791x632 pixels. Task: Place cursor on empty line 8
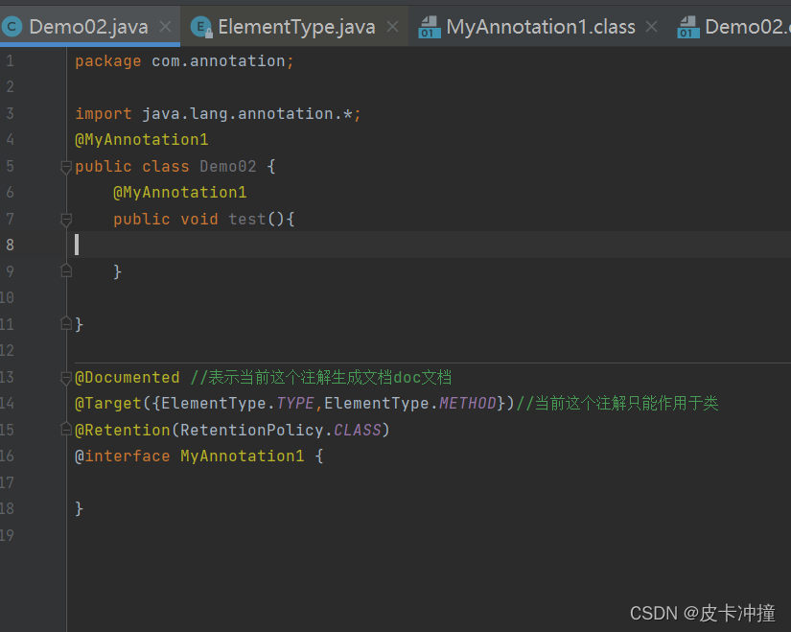pos(429,245)
